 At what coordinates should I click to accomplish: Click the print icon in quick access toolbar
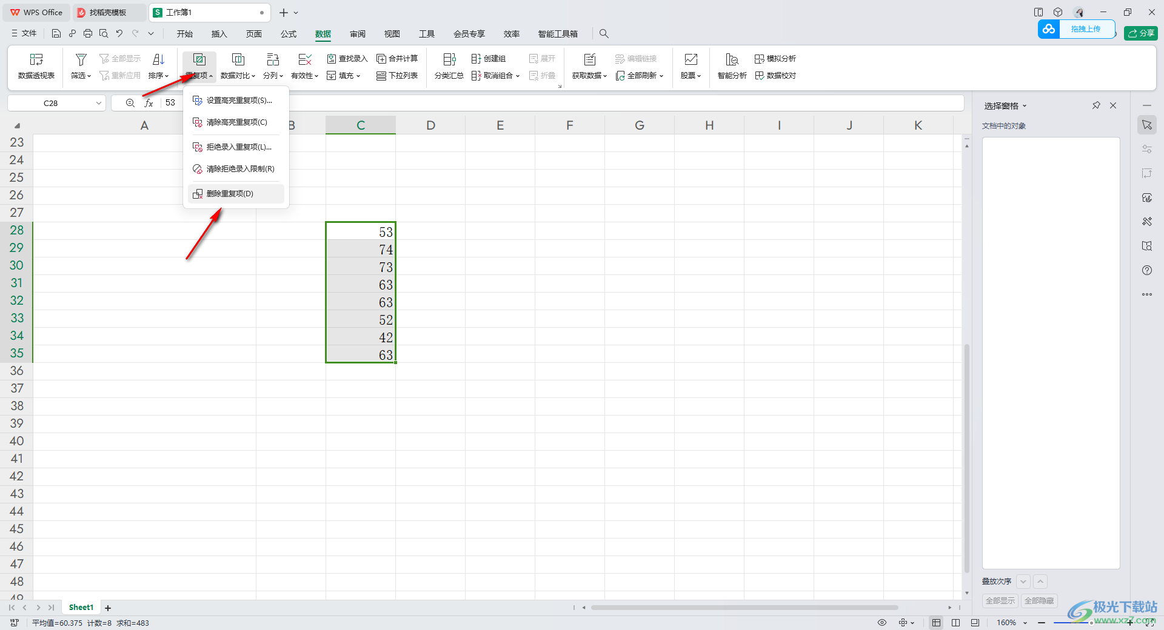point(88,33)
